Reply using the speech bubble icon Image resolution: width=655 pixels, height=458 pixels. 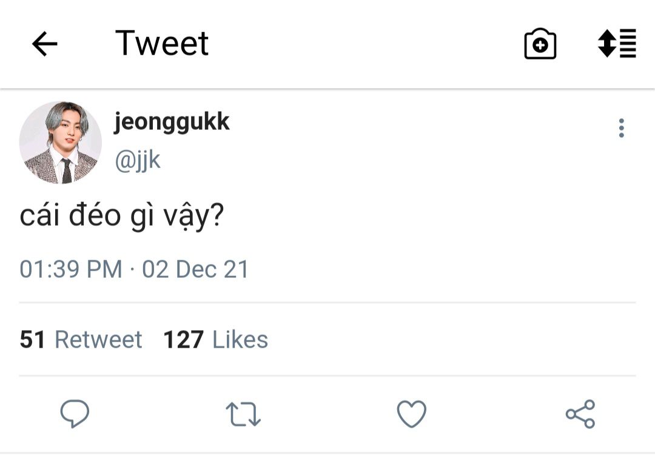coord(75,414)
